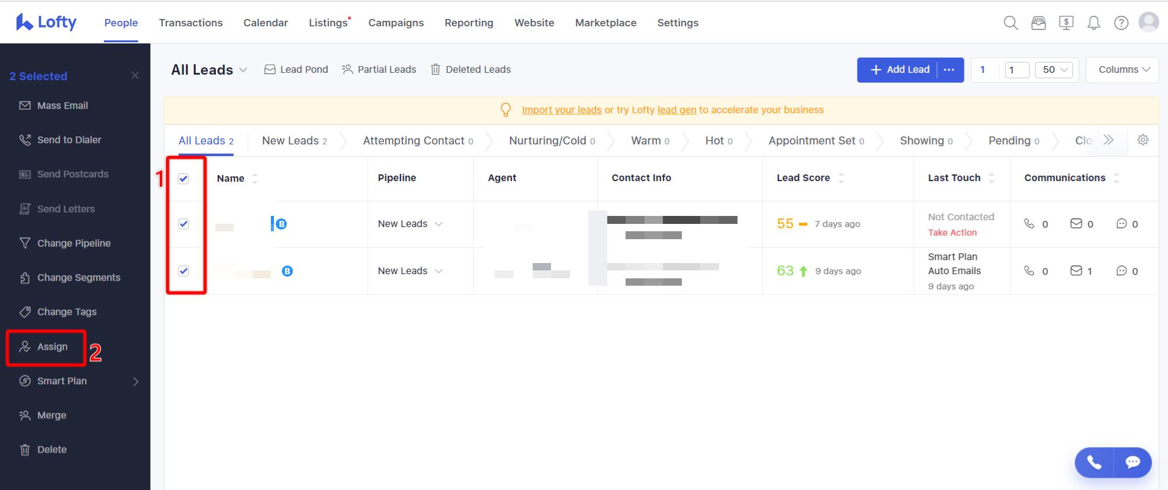This screenshot has height=490, width=1168.
Task: Click phone icon in lead score 55 row
Action: point(1029,223)
